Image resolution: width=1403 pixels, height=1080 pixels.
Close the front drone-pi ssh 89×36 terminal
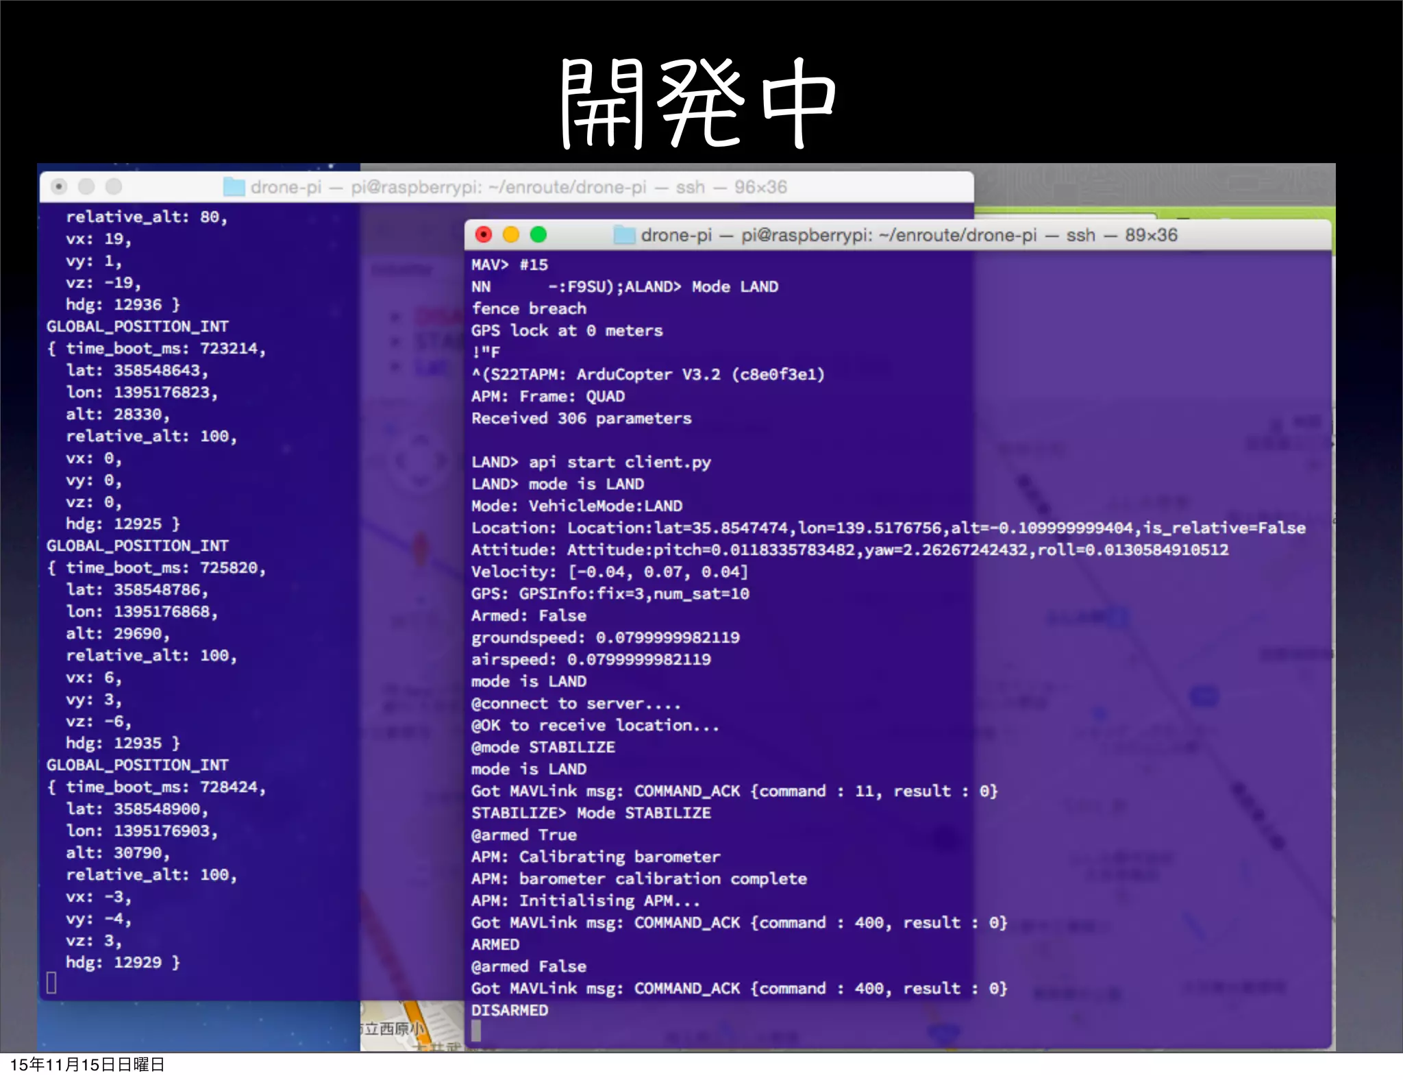tap(484, 235)
